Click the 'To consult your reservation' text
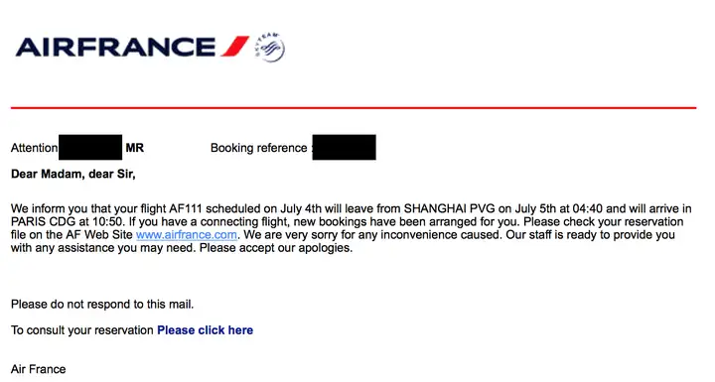This screenshot has width=715, height=382. pyautogui.click(x=82, y=330)
